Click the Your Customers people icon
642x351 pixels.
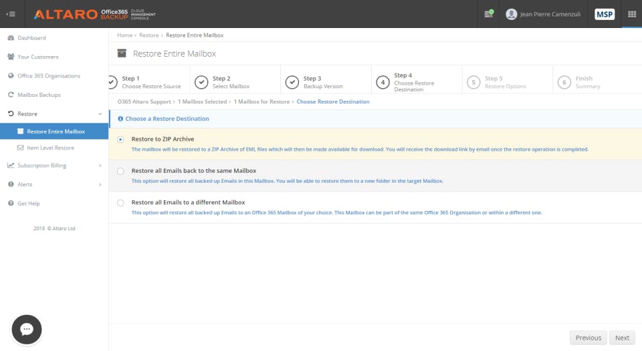[x=11, y=57]
